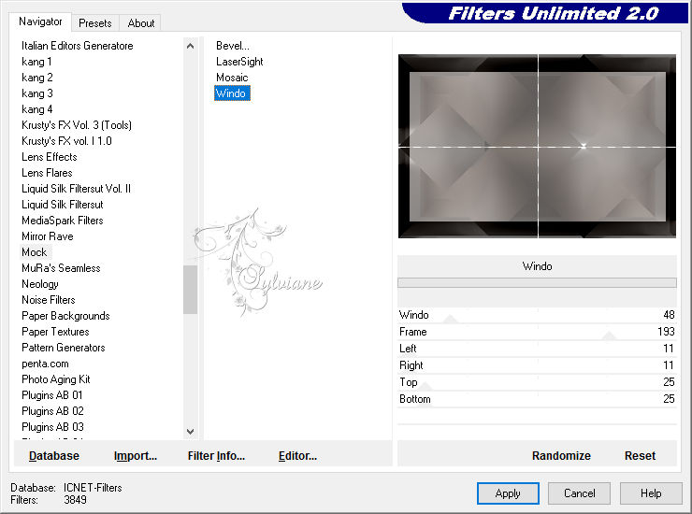This screenshot has width=692, height=514.
Task: Randomize the filter parameters
Action: click(561, 456)
